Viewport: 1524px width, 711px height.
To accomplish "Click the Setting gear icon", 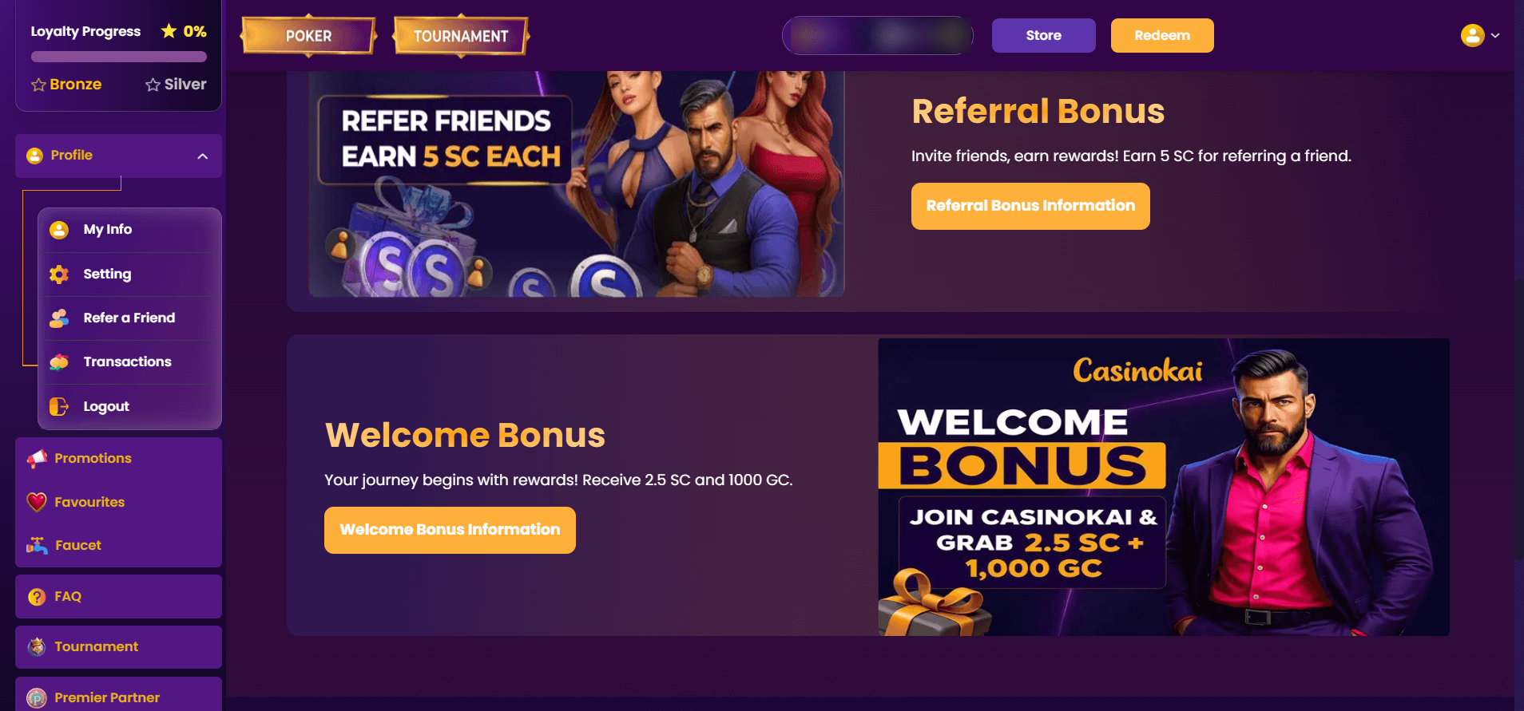I will pyautogui.click(x=59, y=275).
